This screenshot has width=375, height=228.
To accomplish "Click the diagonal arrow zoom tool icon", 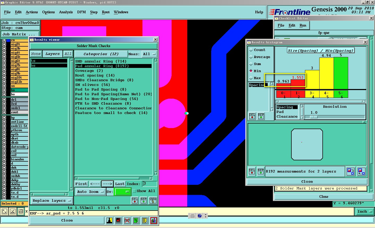I will 4,211.
